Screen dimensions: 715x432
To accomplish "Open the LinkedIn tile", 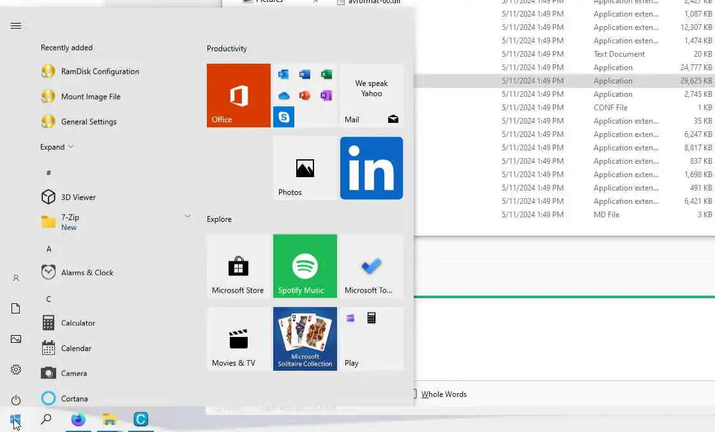I will 372,168.
